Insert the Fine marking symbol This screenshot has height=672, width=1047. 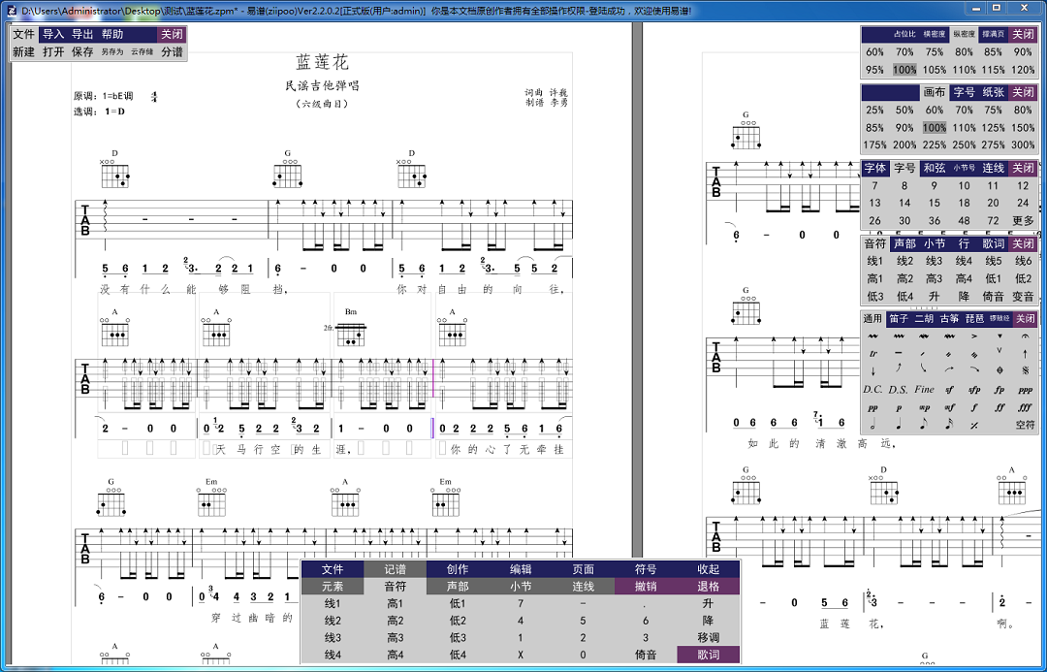pos(924,390)
